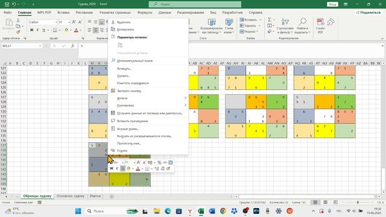Open Excel from the Windows taskbar
This screenshot has height=217, width=386.
pyautogui.click(x=201, y=211)
